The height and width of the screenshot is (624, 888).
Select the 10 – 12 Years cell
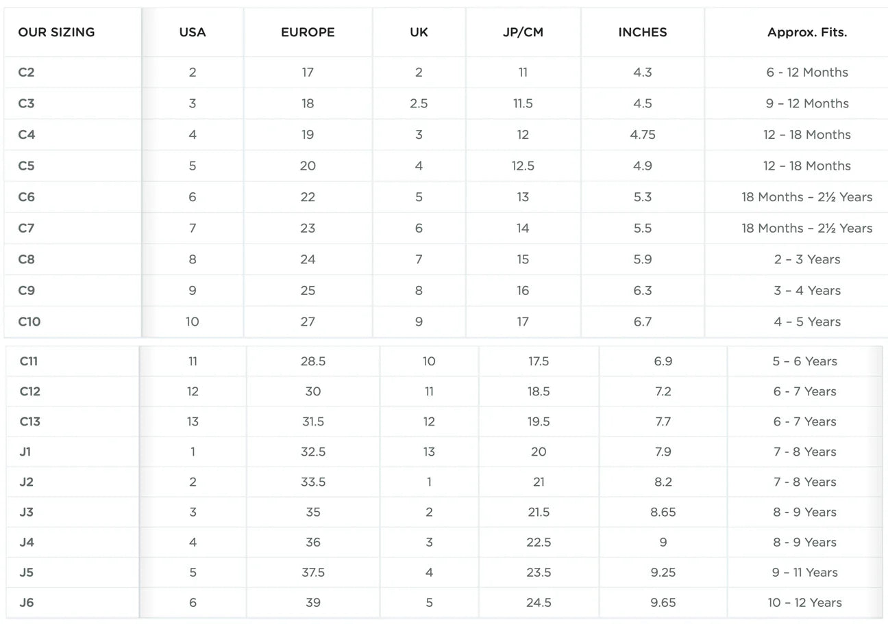(804, 603)
